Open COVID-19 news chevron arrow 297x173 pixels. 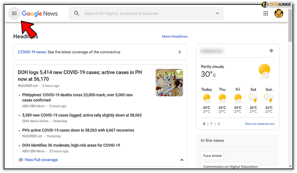click(180, 52)
